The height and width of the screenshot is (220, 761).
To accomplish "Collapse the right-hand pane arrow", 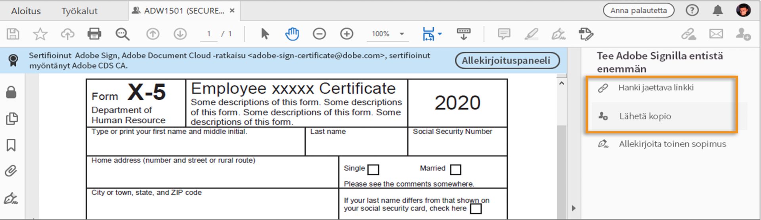I will [574, 208].
